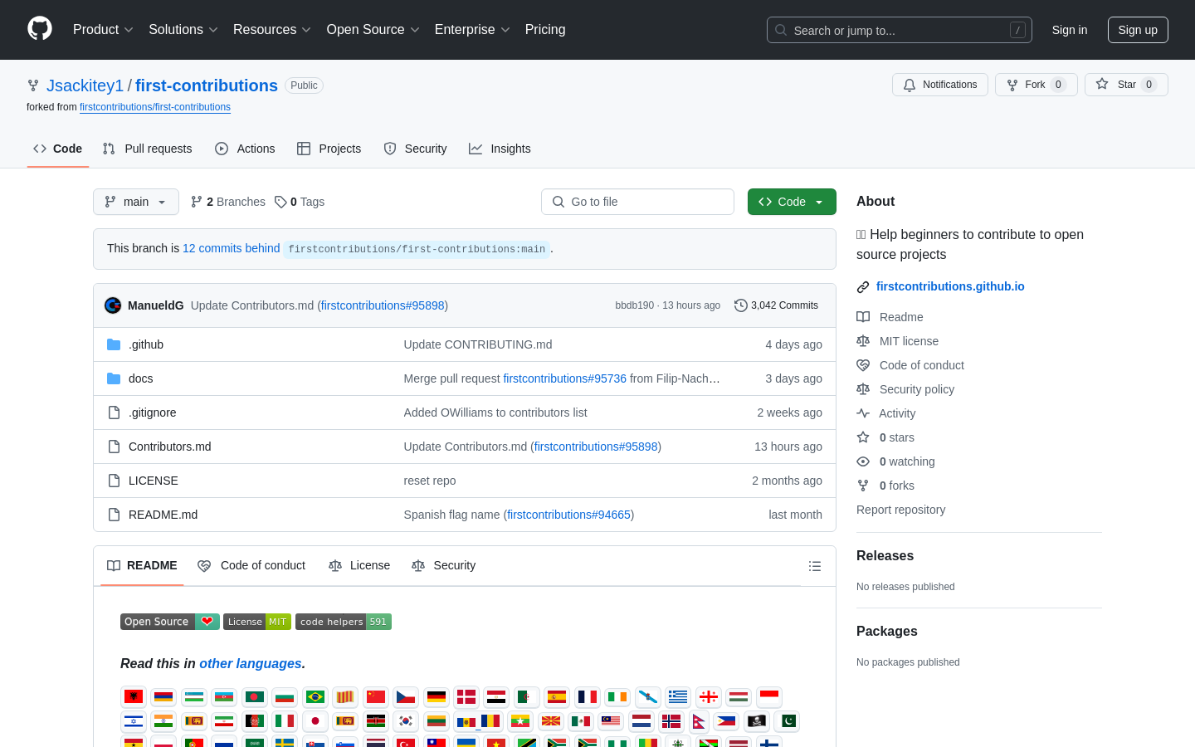The width and height of the screenshot is (1195, 747).
Task: Switch to the Projects tab
Action: click(329, 149)
